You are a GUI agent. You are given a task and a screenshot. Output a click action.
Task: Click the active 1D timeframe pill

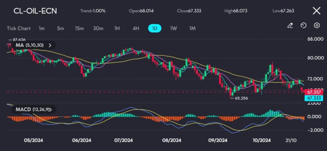(155, 28)
